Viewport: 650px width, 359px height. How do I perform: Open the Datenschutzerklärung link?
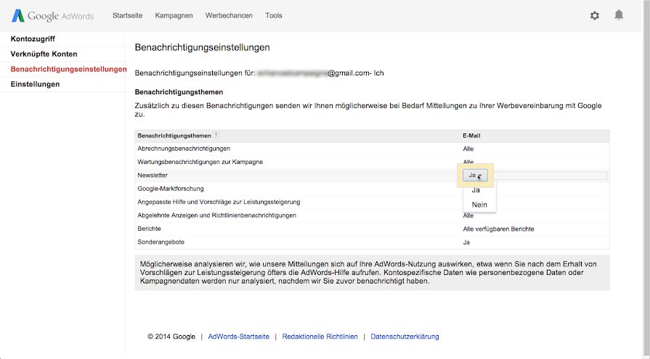pos(405,337)
